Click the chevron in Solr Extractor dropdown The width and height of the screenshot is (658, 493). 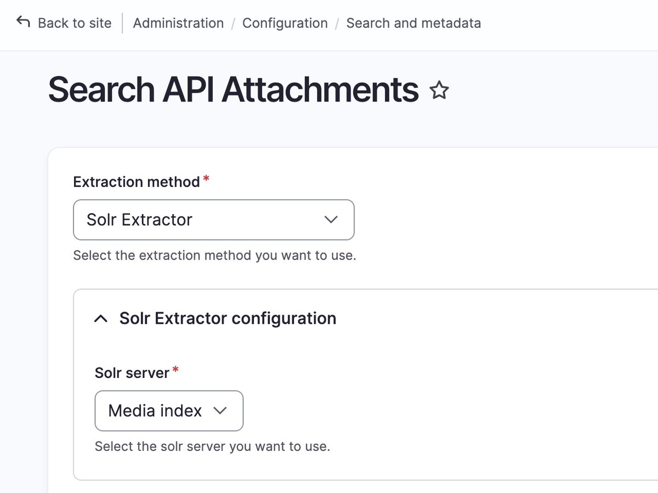click(331, 220)
